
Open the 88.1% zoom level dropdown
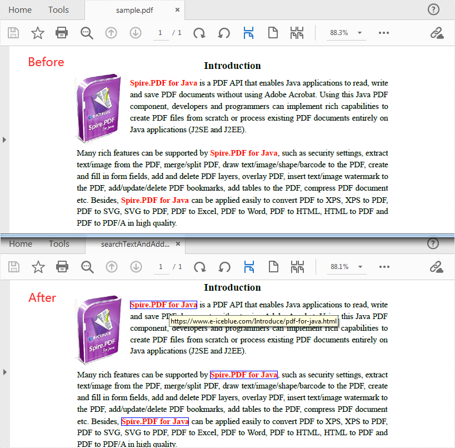click(x=361, y=267)
